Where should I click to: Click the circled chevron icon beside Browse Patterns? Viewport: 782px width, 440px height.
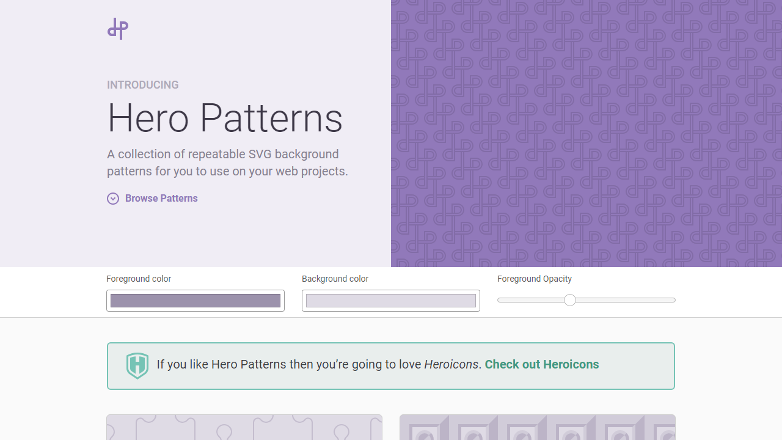[x=113, y=199]
